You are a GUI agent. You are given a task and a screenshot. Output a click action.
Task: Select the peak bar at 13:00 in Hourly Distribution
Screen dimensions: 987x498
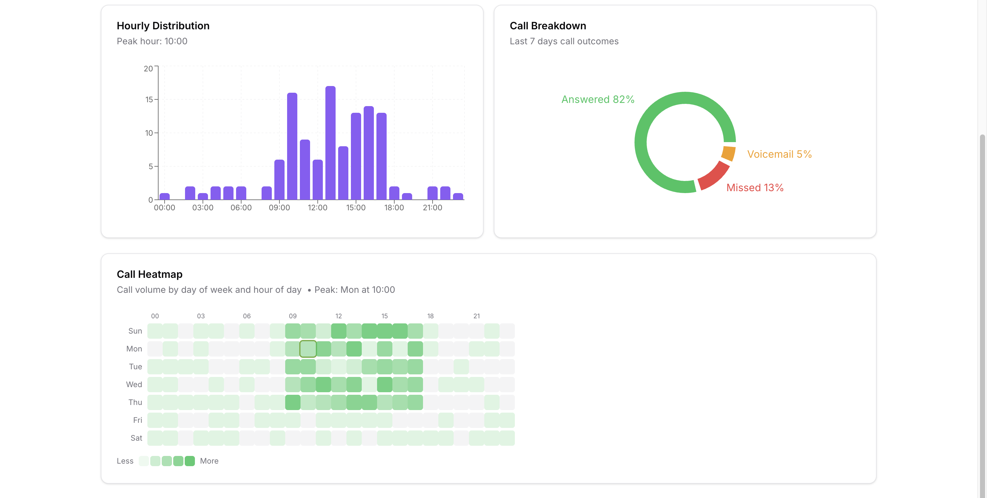pos(331,146)
